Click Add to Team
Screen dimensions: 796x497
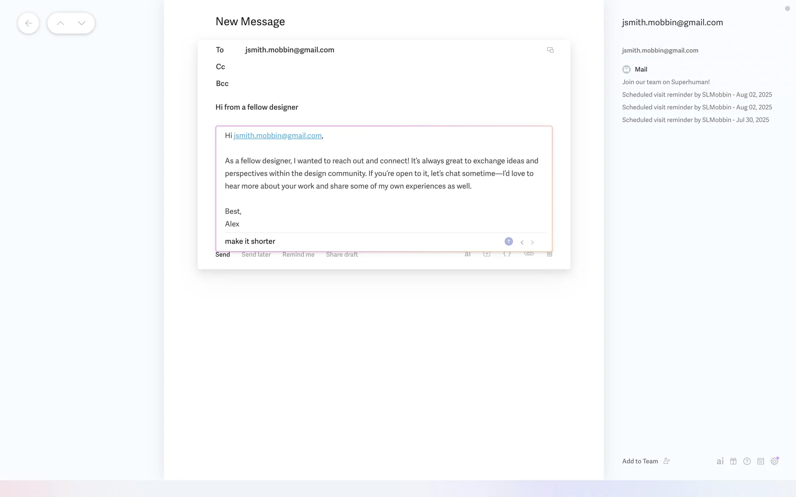tap(640, 461)
